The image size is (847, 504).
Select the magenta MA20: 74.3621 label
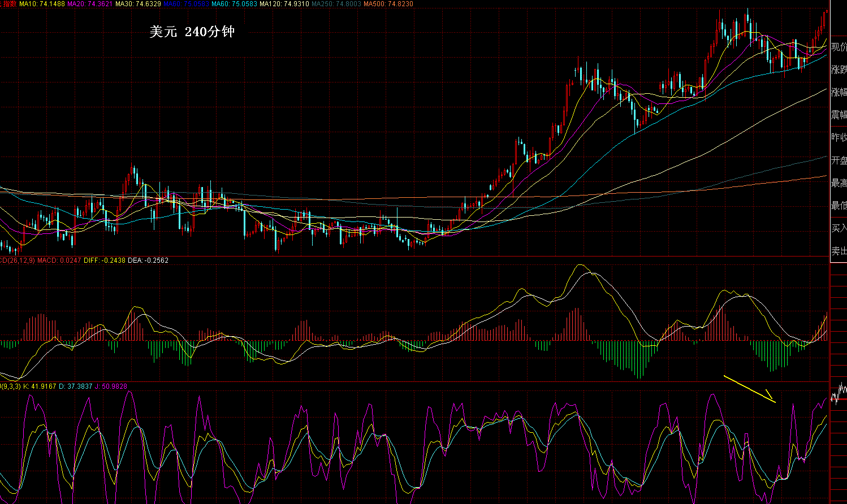pos(90,4)
